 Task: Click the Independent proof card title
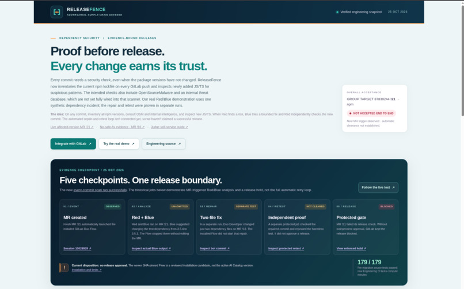pos(287,218)
